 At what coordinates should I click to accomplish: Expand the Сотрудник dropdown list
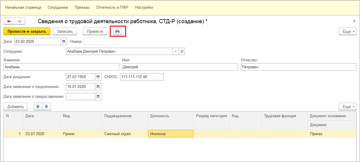(x=175, y=51)
